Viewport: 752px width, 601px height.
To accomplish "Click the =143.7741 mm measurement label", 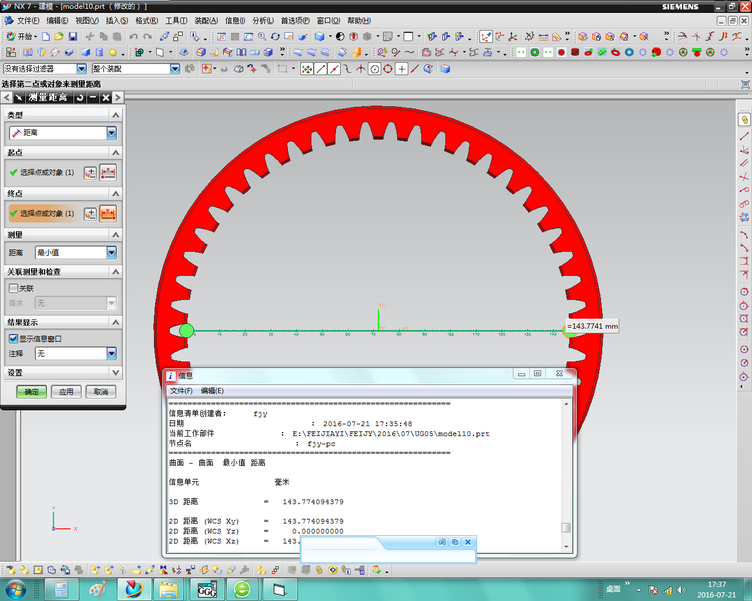I will coord(592,326).
